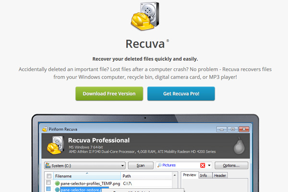Toggle the select-all checkbox in header
The width and height of the screenshot is (288, 192).
coord(49,176)
